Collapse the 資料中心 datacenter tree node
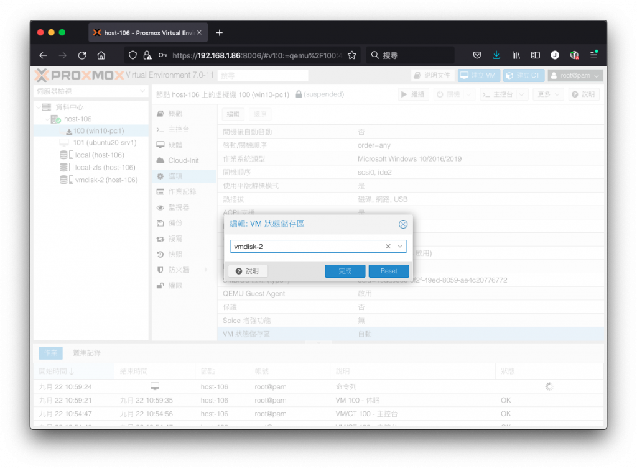The image size is (637, 469). 39,107
